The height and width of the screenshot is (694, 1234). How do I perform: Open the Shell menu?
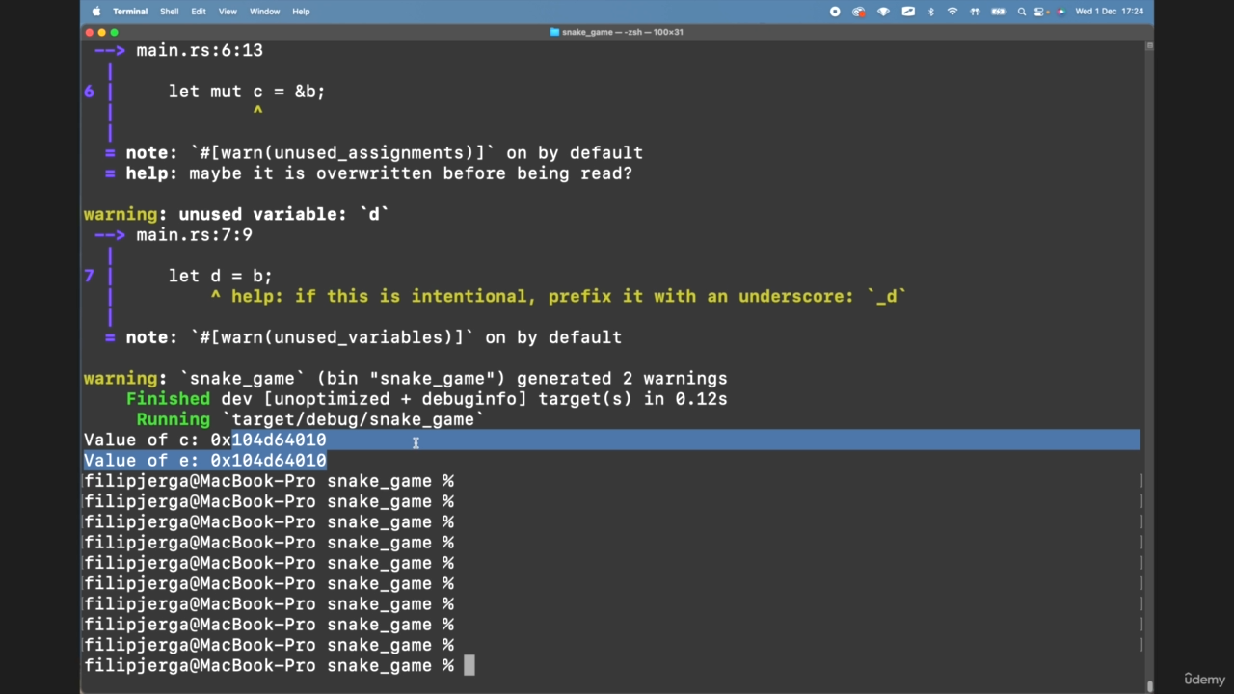pyautogui.click(x=169, y=12)
